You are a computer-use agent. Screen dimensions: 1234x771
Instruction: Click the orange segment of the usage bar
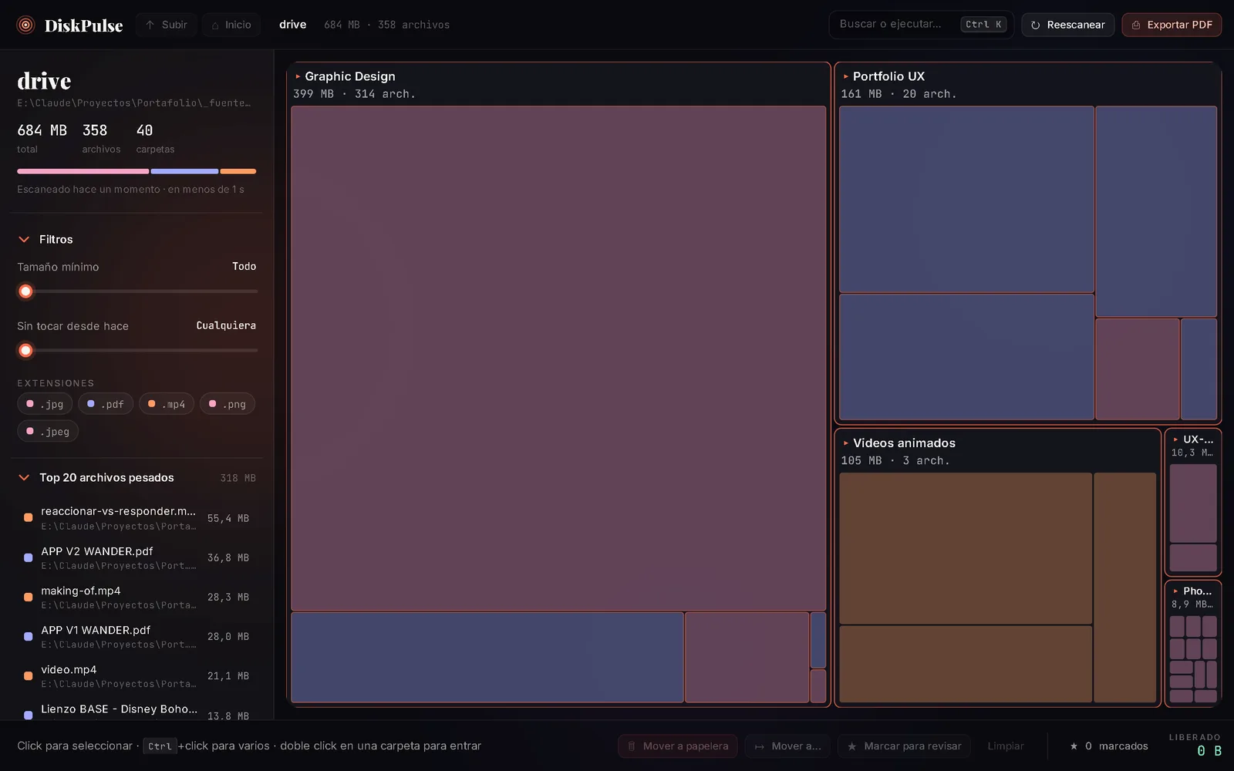(238, 171)
